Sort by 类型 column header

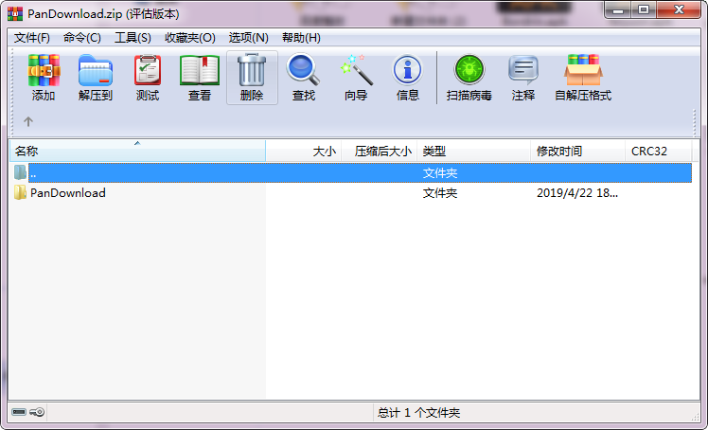[473, 151]
